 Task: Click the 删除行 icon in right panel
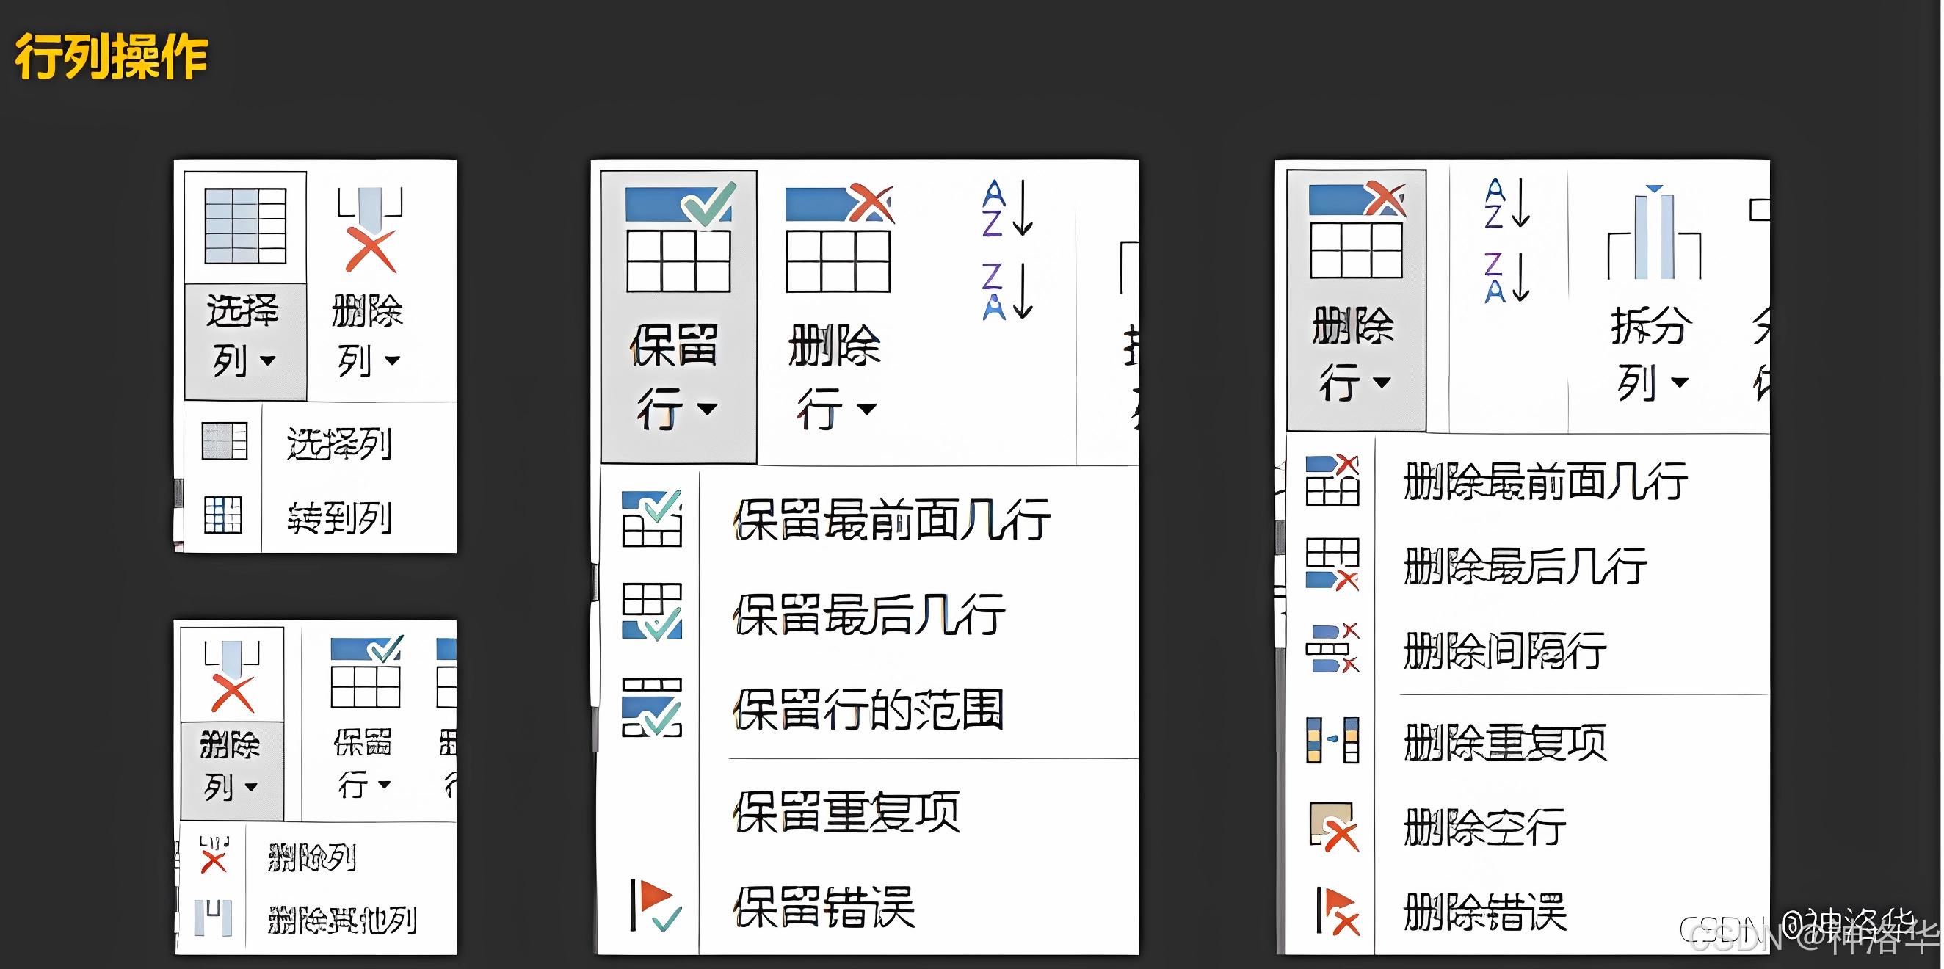pyautogui.click(x=1356, y=231)
